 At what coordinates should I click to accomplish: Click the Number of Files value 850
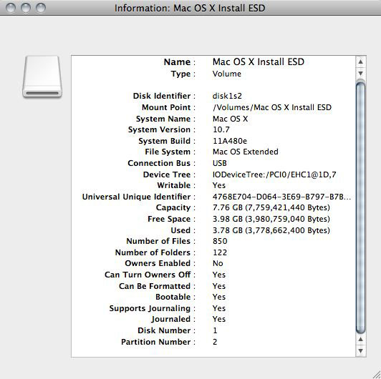click(x=220, y=241)
